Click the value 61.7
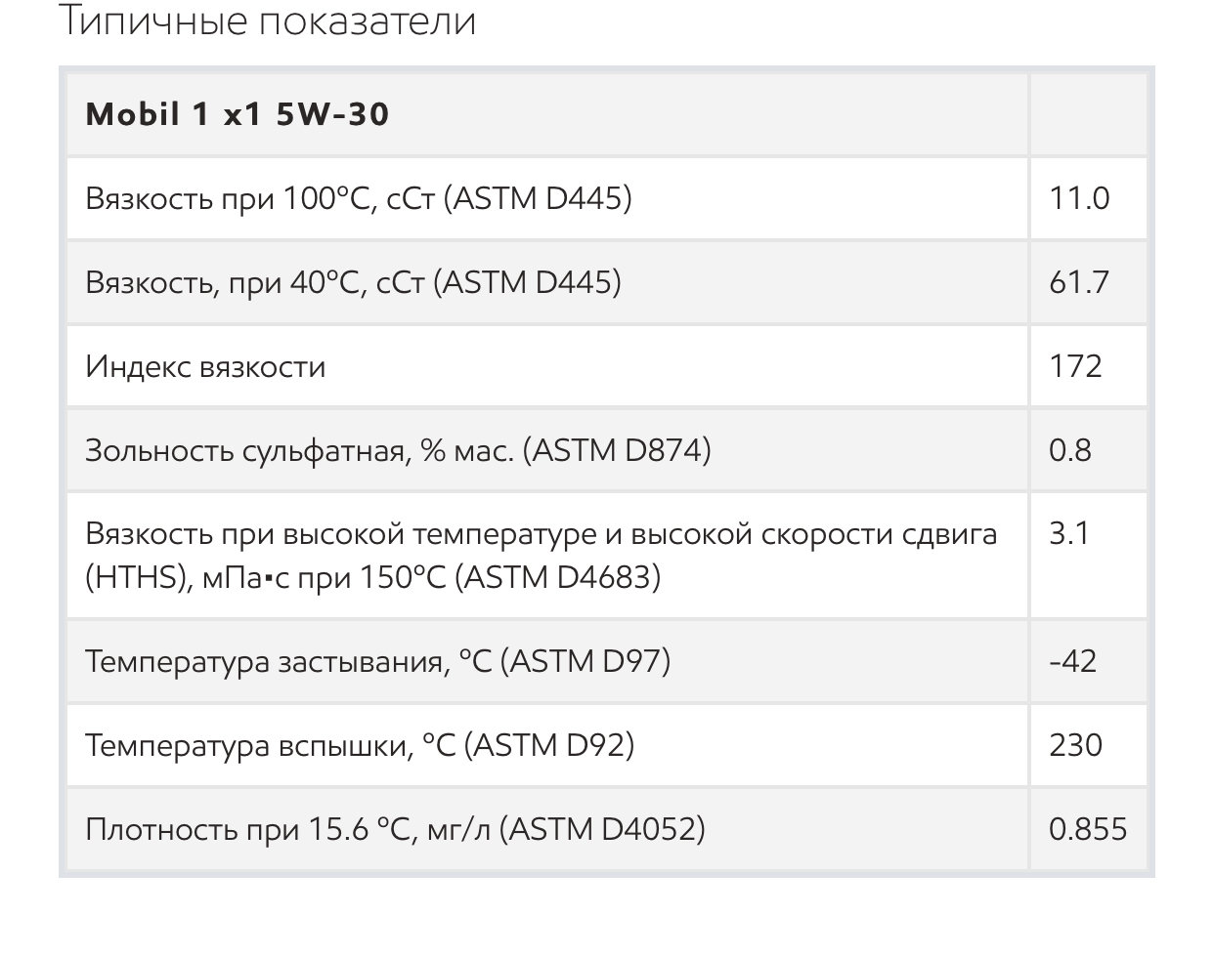Viewport: 1214px width, 957px height. coord(1079,283)
